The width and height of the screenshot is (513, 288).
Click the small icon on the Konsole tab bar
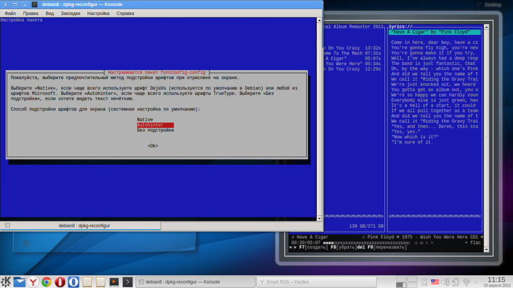coord(8,225)
